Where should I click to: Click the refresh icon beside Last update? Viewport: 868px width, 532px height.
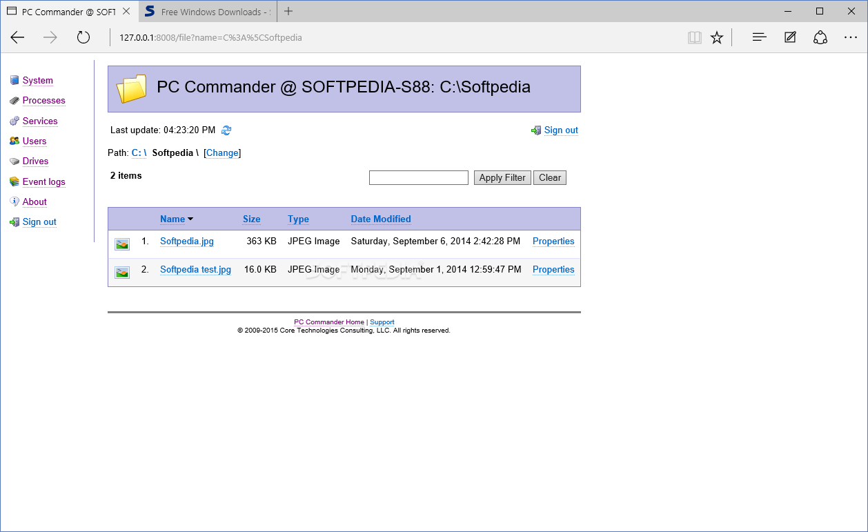(x=226, y=130)
